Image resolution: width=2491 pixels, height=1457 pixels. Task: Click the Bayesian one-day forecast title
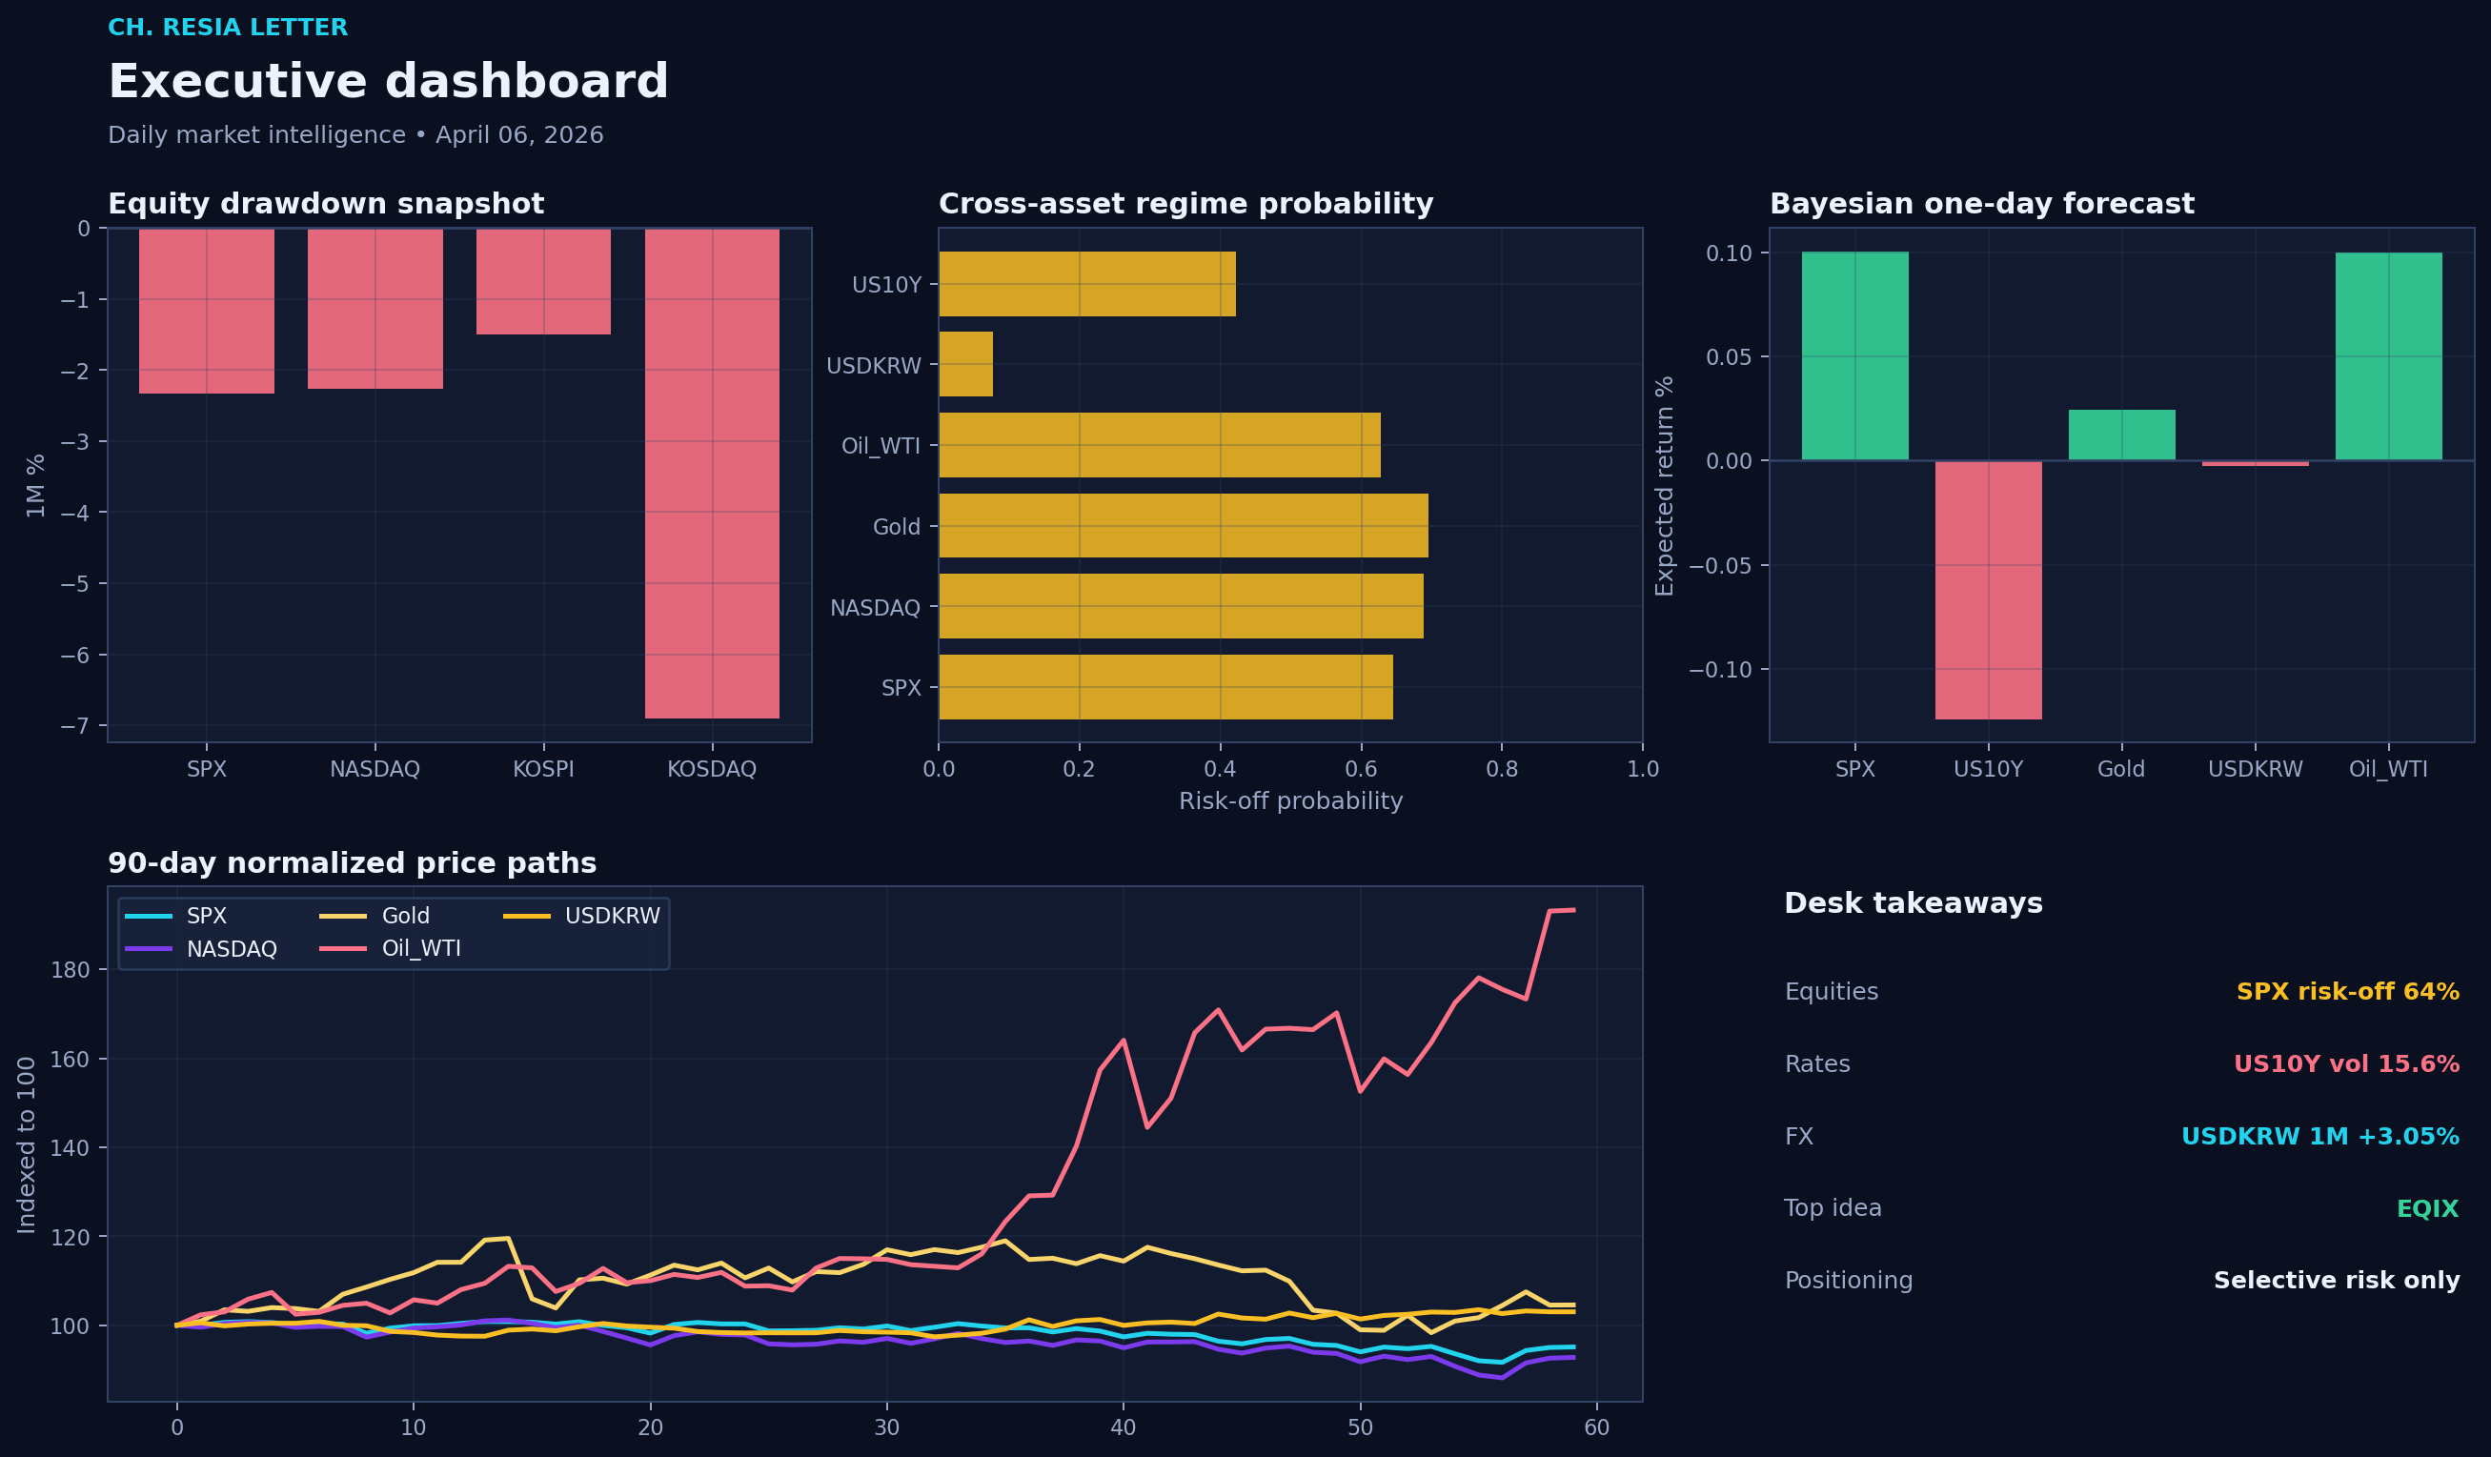pyautogui.click(x=1981, y=204)
